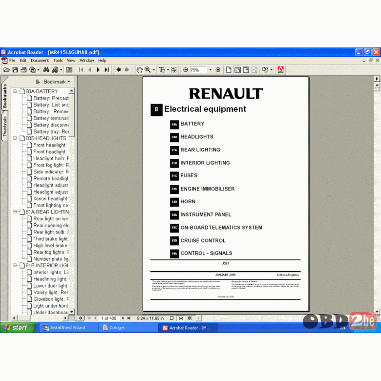Click status bar last page arrow
Image resolution: width=381 pixels, height=381 pixels.
point(129,318)
